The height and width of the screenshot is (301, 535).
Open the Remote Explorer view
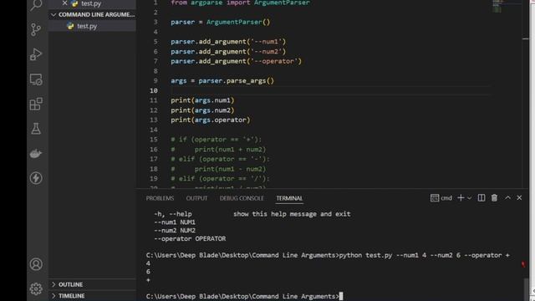tap(36, 79)
